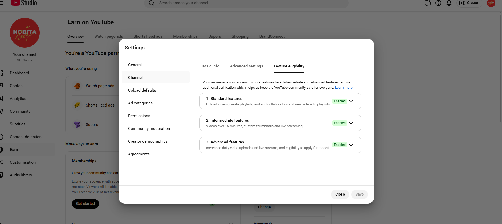Click the send feedback icon
This screenshot has height=224, width=502.
tap(427, 3)
